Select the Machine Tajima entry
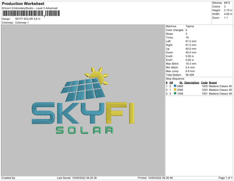This screenshot has width=234, height=181. (190, 26)
